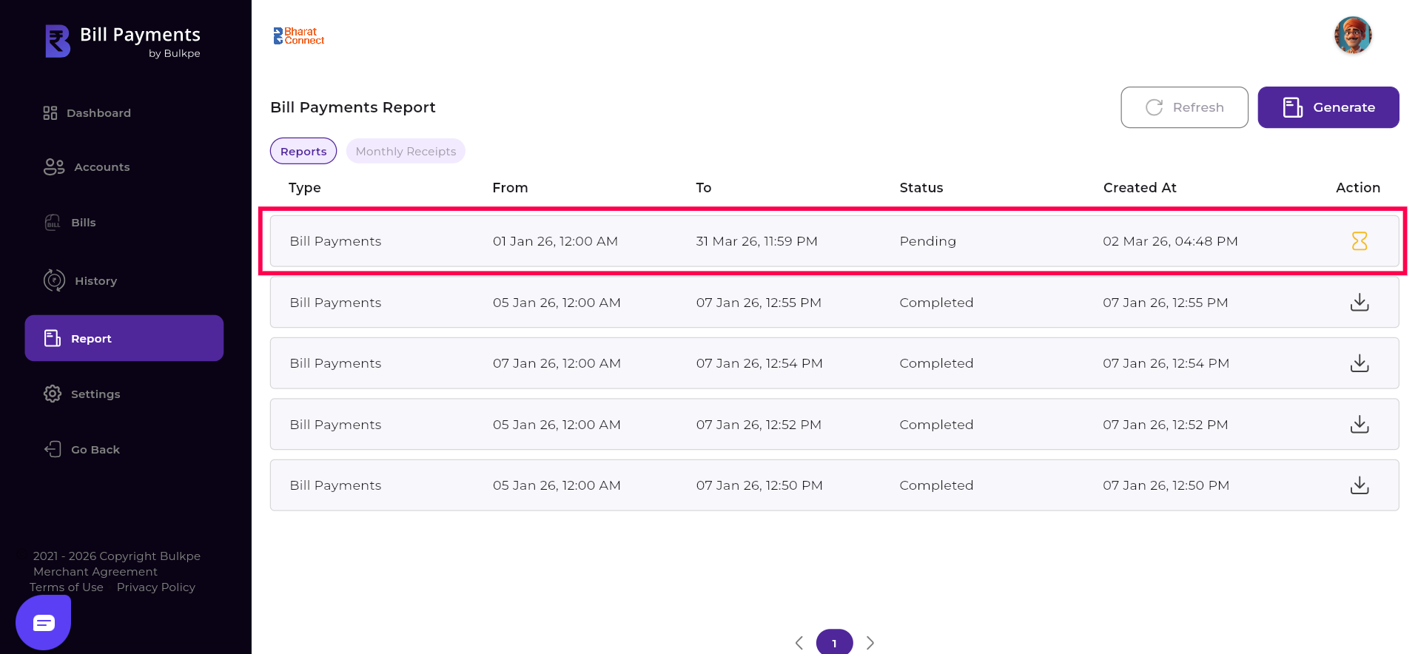The width and height of the screenshot is (1418, 654).
Task: Open the chat support bubble
Action: [x=44, y=623]
